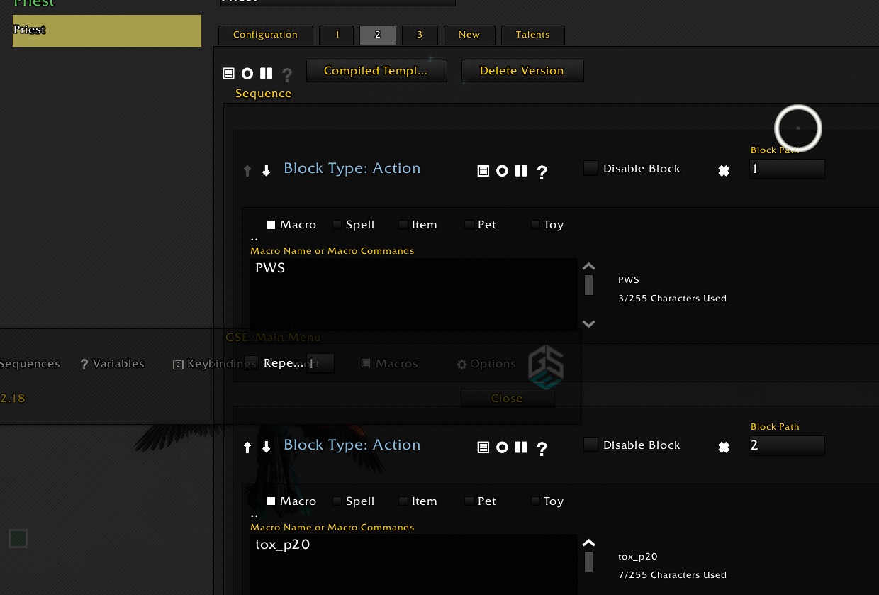
Task: Click the Block Path field containing 1
Action: coord(787,169)
